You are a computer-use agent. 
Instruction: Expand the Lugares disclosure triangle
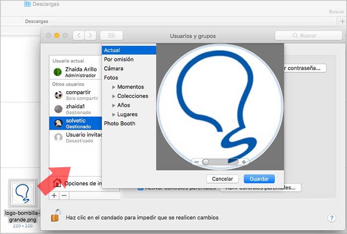pyautogui.click(x=114, y=115)
